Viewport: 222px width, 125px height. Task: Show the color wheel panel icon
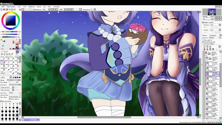[x=1, y=9]
